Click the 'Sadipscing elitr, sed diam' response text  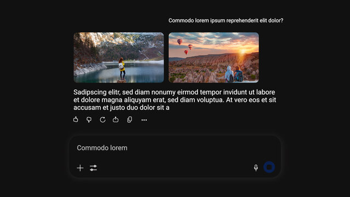click(175, 100)
